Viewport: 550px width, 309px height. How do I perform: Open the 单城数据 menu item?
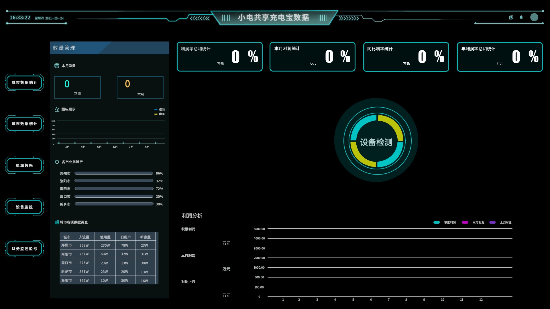(x=24, y=165)
